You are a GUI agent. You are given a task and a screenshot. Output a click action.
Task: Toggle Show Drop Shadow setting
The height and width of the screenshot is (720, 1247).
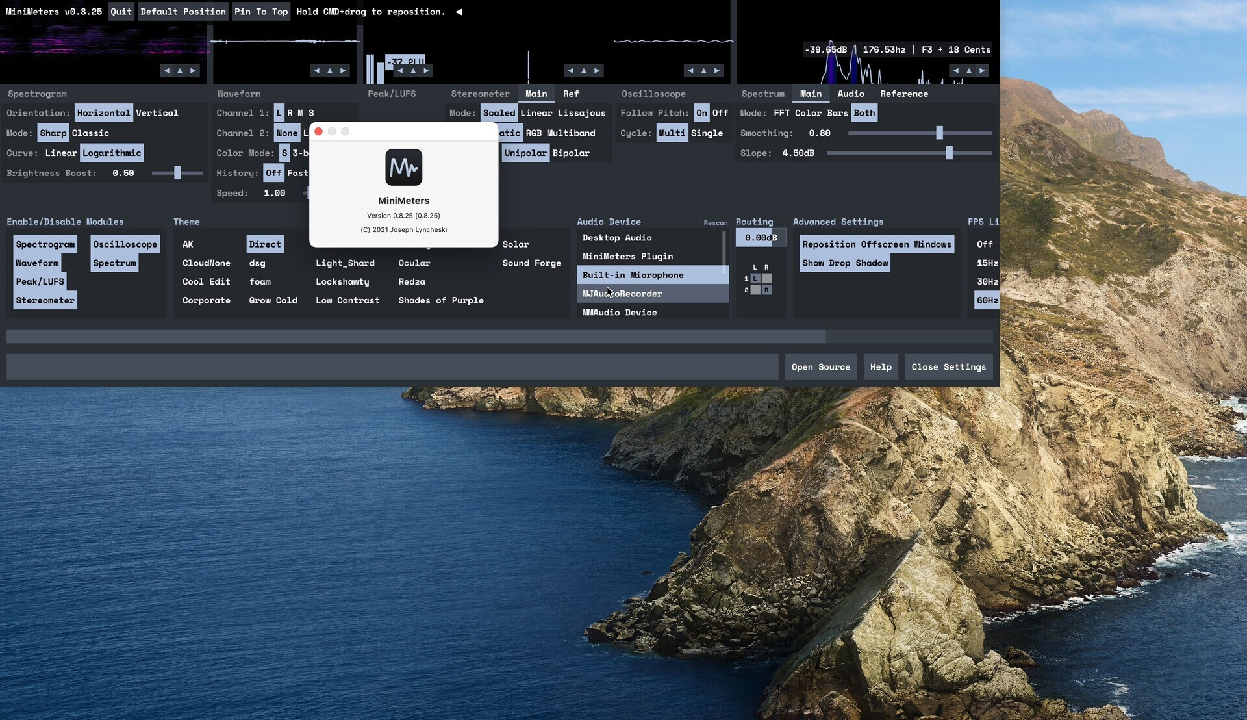tap(844, 263)
